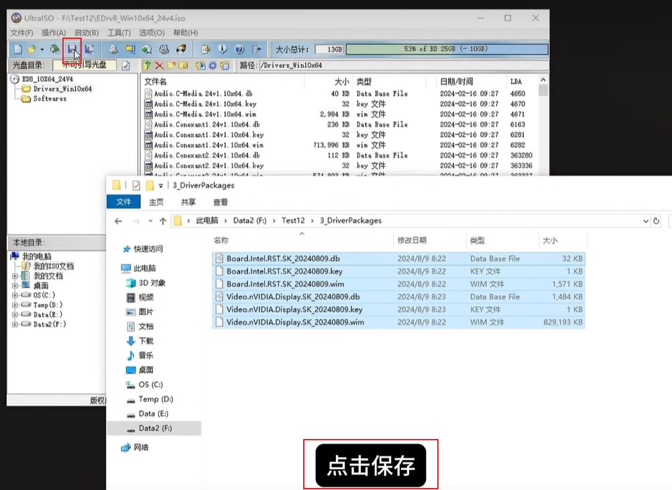Switch to the 查看 ribbon tab
The width and height of the screenshot is (672, 490).
pyautogui.click(x=220, y=202)
